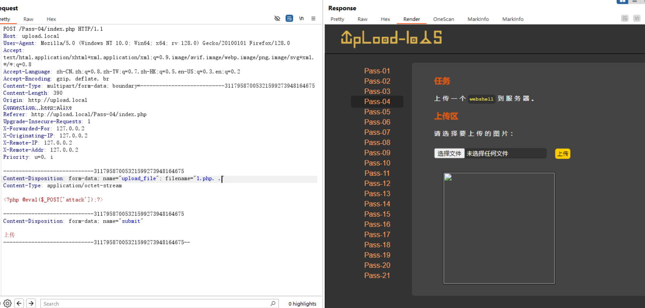Open the Pass-01 link
The height and width of the screenshot is (308, 645).
click(377, 71)
